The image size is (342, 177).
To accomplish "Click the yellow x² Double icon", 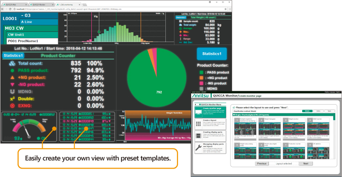I will (x=12, y=99).
